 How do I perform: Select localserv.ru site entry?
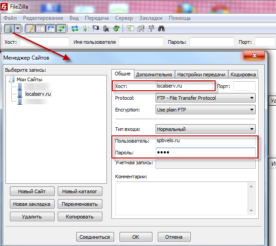38,94
